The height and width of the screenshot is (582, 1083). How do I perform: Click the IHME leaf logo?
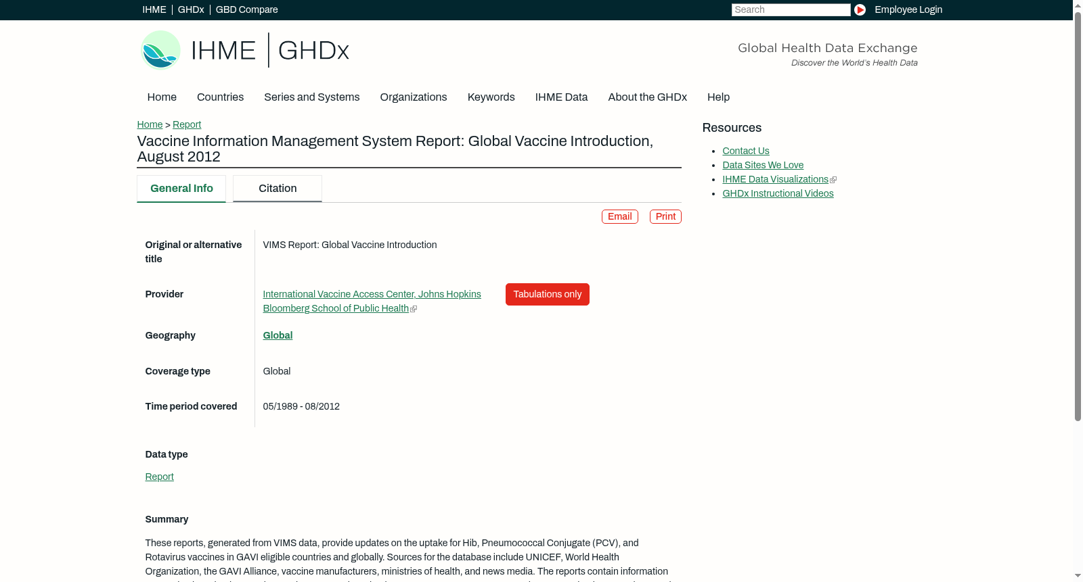pyautogui.click(x=160, y=50)
